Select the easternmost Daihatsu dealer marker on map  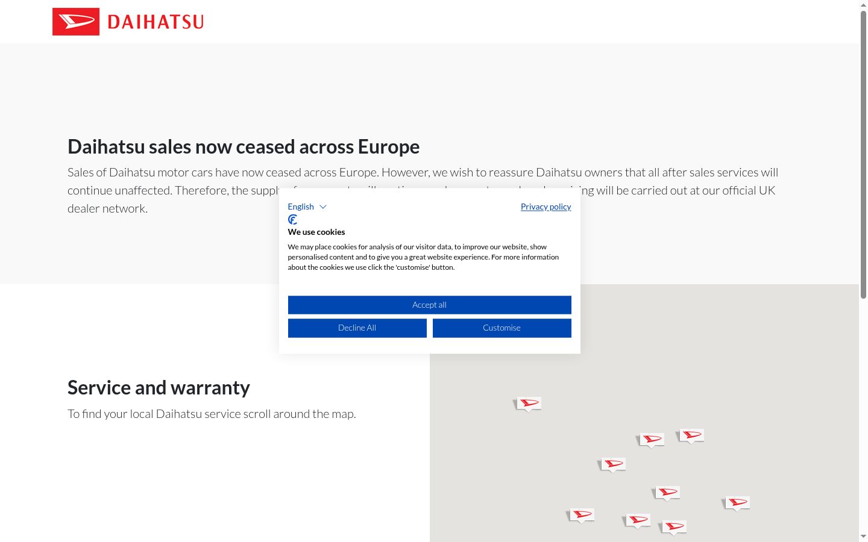tap(737, 503)
